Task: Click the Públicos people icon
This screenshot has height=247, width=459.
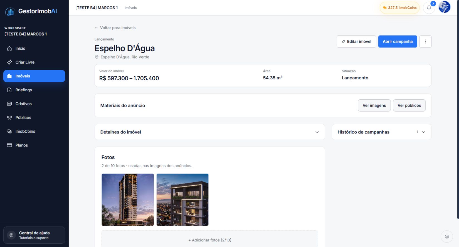Action: click(x=9, y=118)
